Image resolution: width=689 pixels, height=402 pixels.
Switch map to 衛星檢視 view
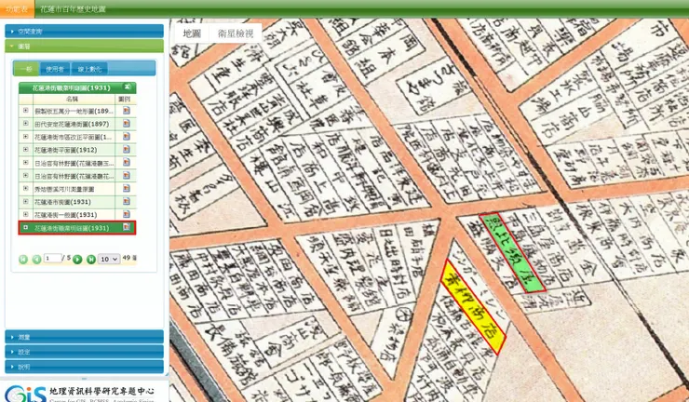pos(236,33)
